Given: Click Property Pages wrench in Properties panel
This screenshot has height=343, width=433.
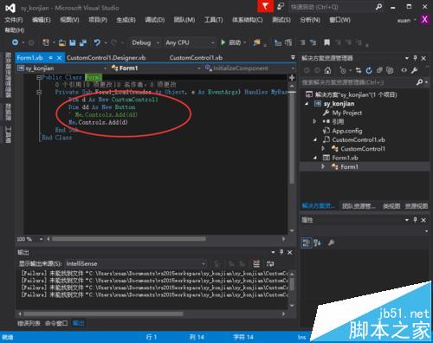Looking at the screenshot, I should 331,243.
